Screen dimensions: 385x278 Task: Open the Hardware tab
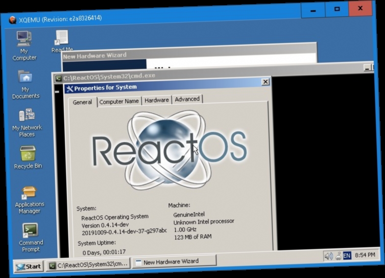157,100
